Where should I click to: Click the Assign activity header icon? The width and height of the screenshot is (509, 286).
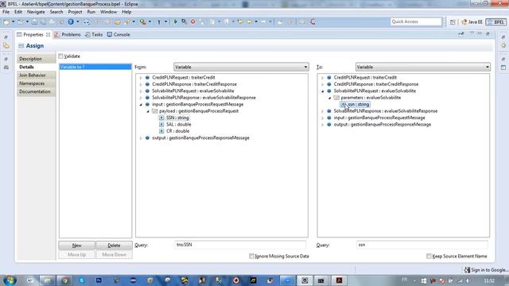(21, 46)
